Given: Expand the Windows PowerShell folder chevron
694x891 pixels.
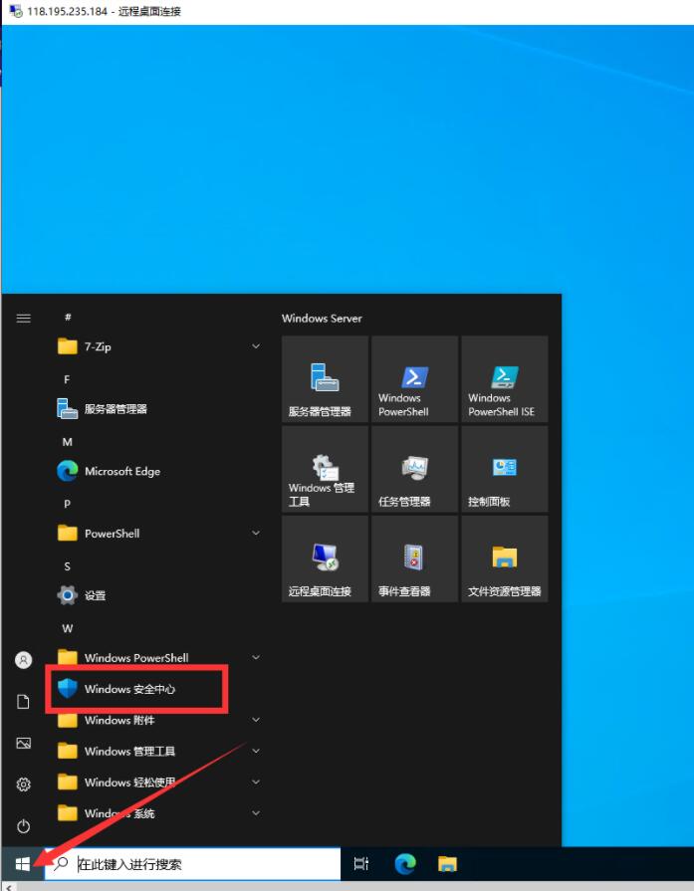Looking at the screenshot, I should click(x=256, y=657).
